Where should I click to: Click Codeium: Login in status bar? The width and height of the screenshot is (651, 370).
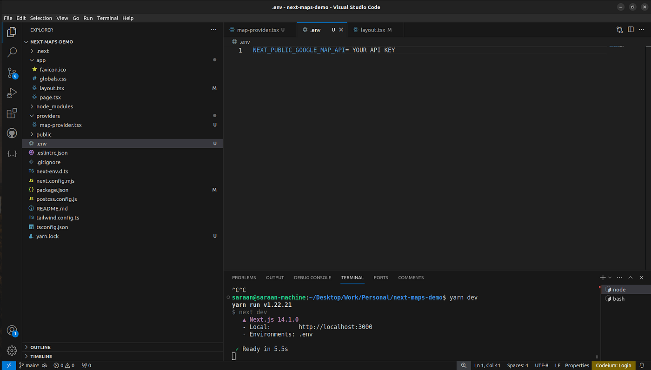pyautogui.click(x=614, y=365)
